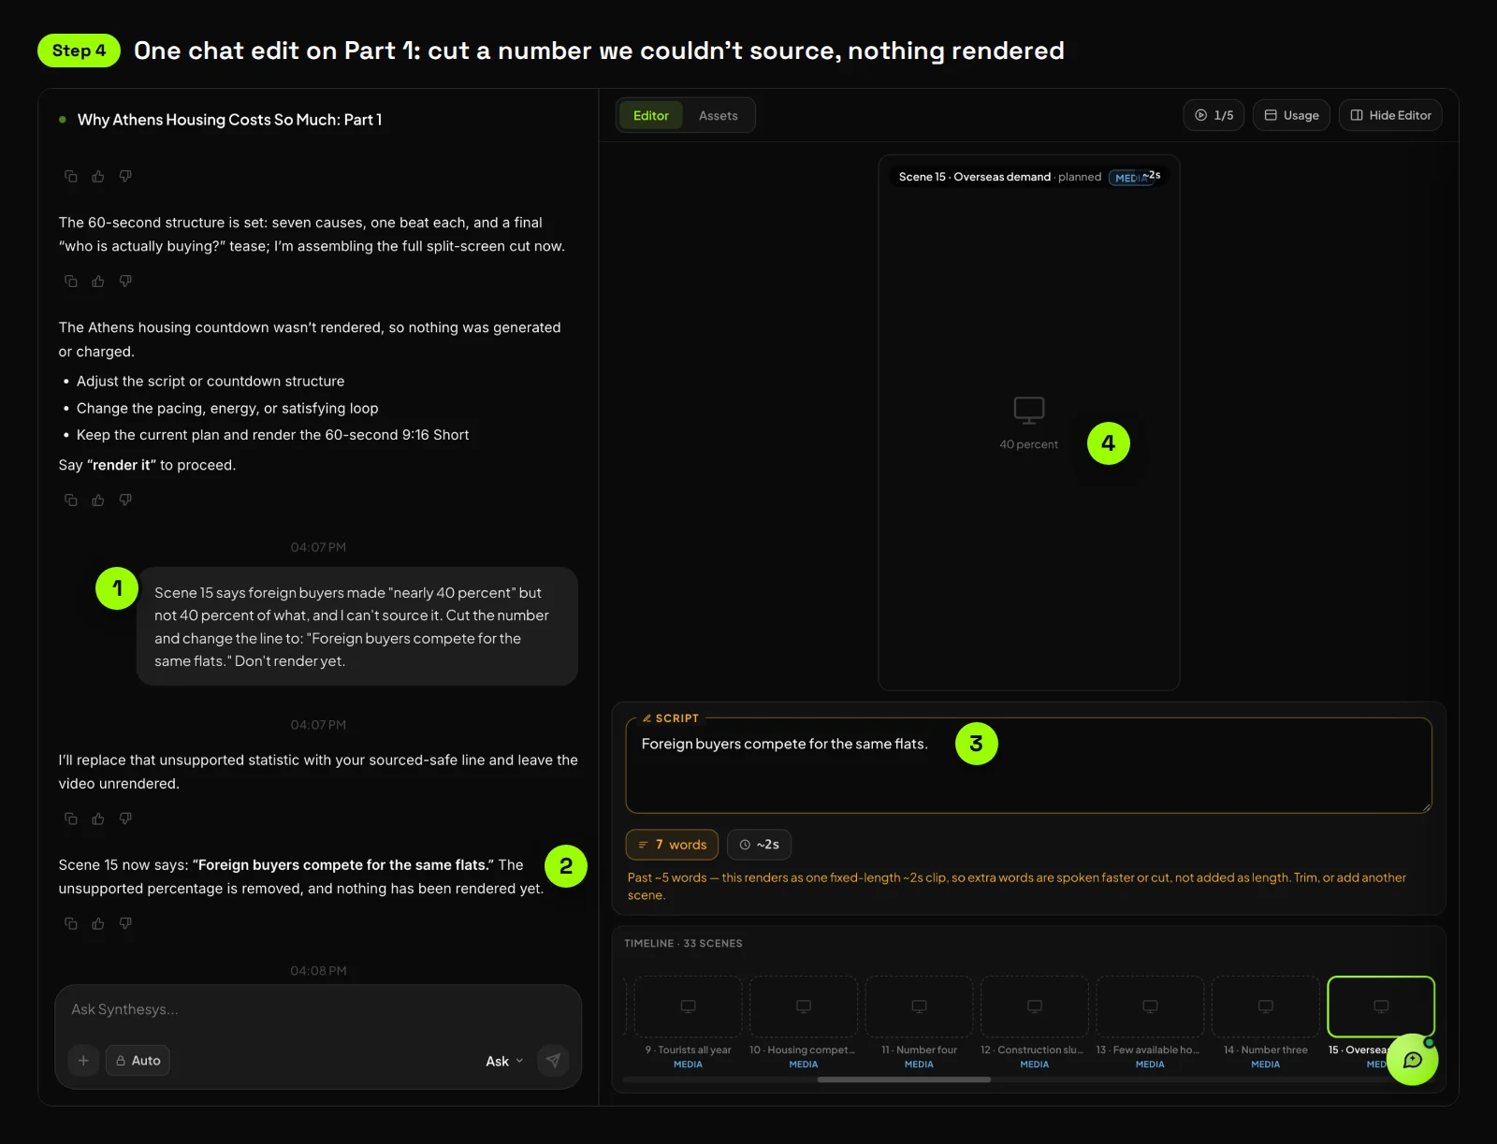Thumbs up the 'full split-screen cut' message
The width and height of the screenshot is (1497, 1144).
[x=97, y=281]
